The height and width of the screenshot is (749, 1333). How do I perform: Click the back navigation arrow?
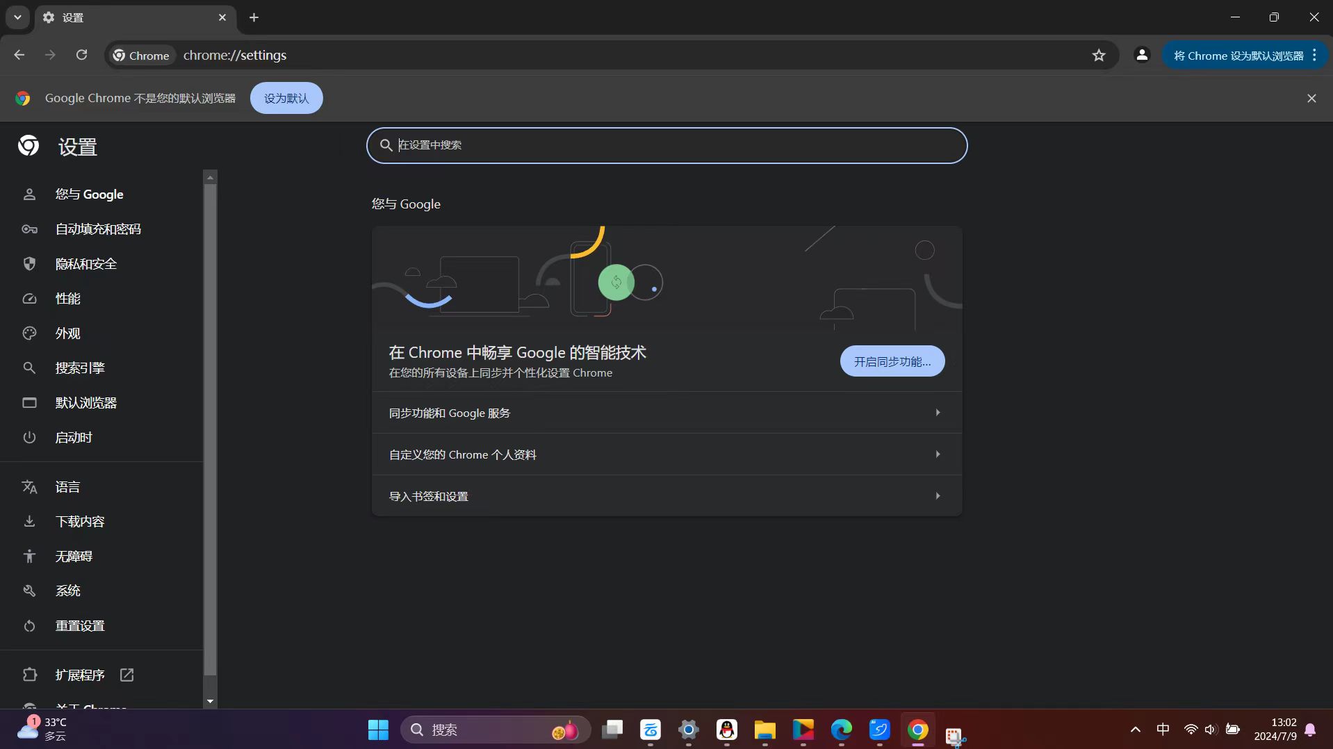[19, 55]
